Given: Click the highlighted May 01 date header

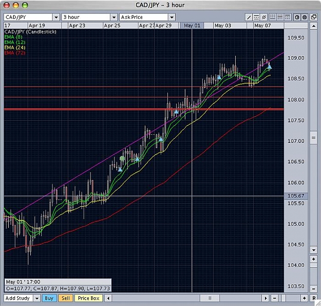Looking at the screenshot, I should click(192, 26).
